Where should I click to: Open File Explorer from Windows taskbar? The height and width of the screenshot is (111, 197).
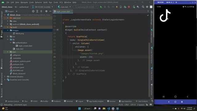click(104, 109)
